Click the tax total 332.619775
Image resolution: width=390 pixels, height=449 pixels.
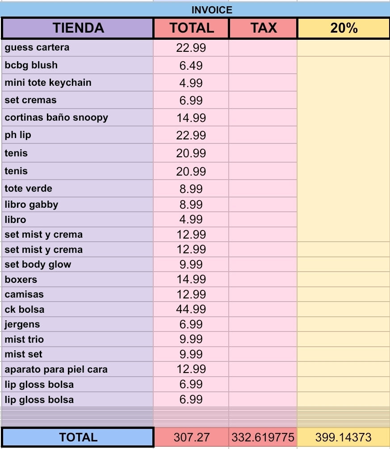[x=263, y=437]
